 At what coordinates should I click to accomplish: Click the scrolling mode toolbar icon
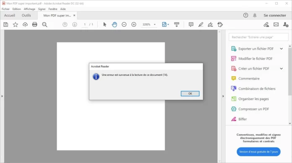177,25
